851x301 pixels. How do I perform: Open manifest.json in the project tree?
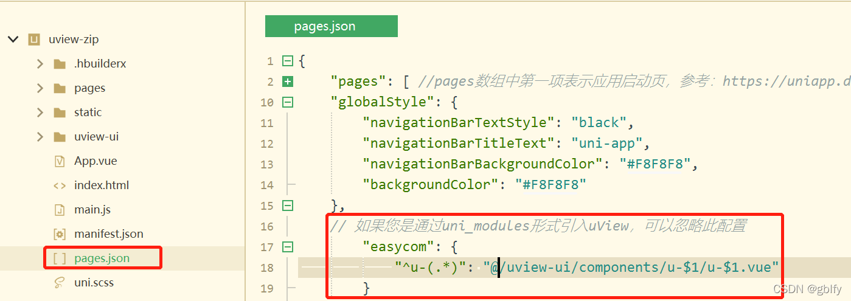tap(109, 234)
